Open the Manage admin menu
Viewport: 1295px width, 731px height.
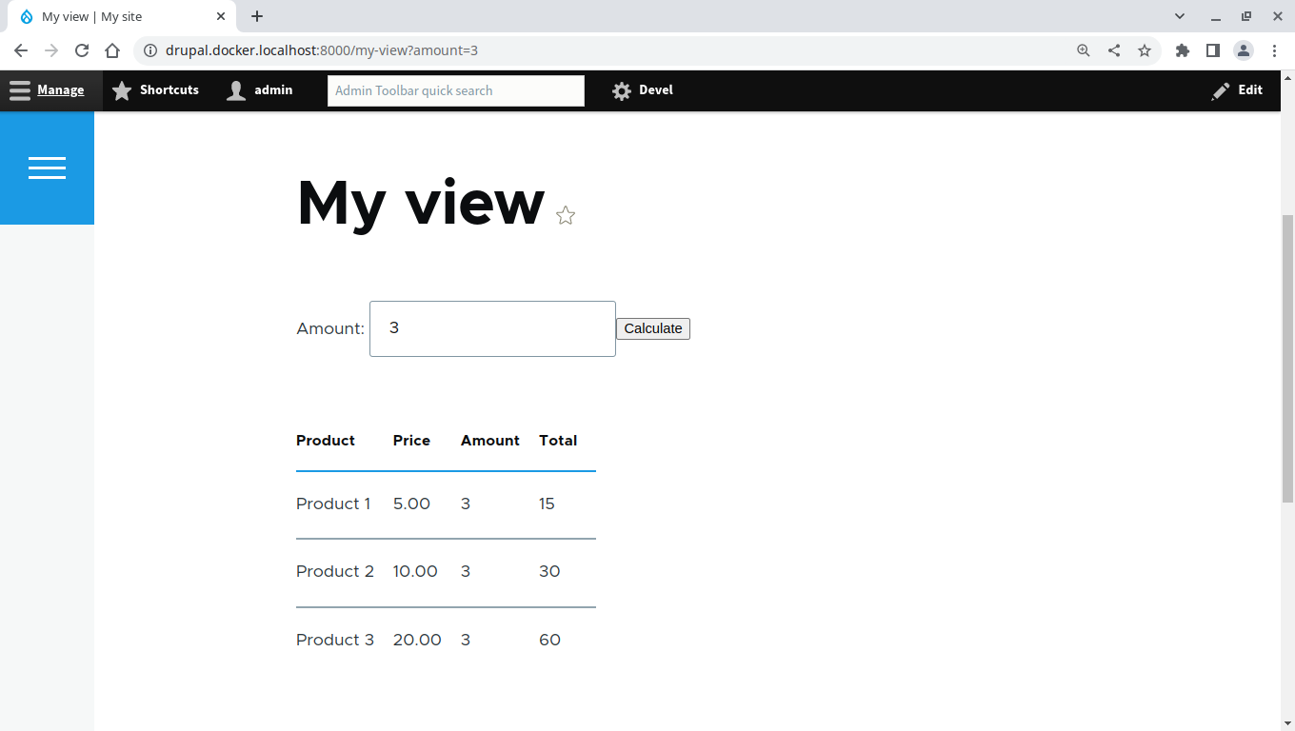click(48, 90)
